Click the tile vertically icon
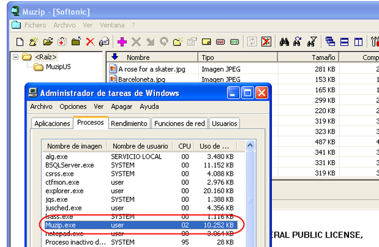Screen dimensions: 379x247 tap(358, 42)
